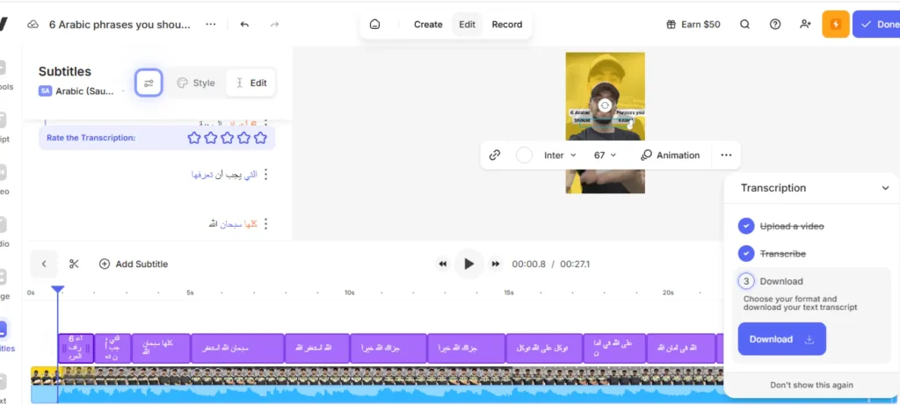900x405 pixels.
Task: Play the video
Action: pos(469,264)
